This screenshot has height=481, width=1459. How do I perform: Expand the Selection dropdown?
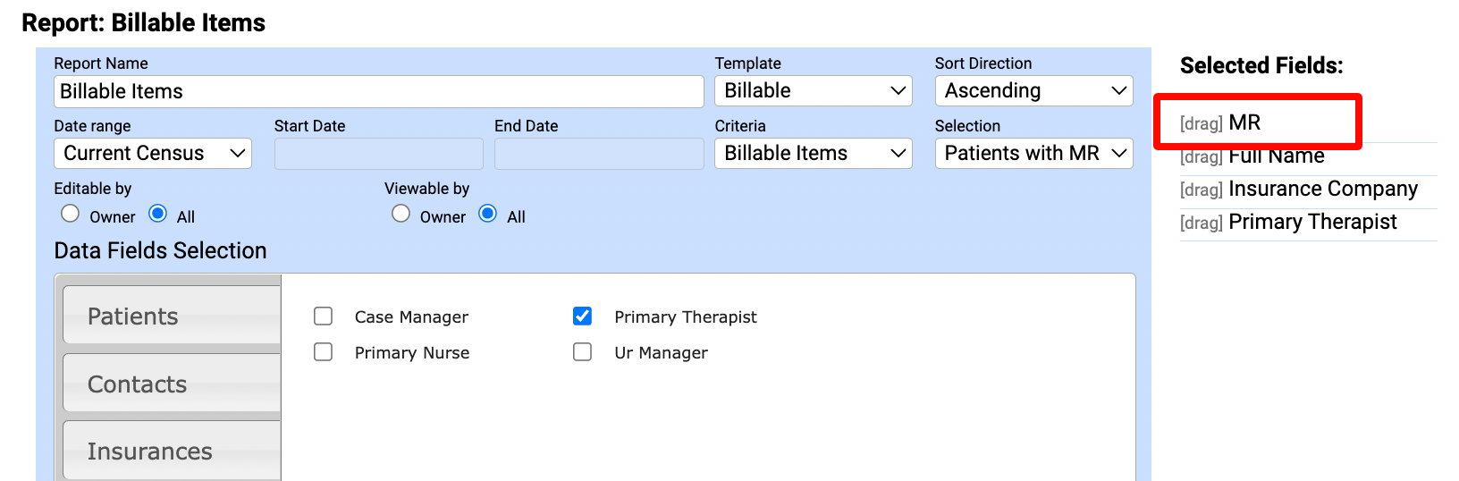coord(1033,154)
